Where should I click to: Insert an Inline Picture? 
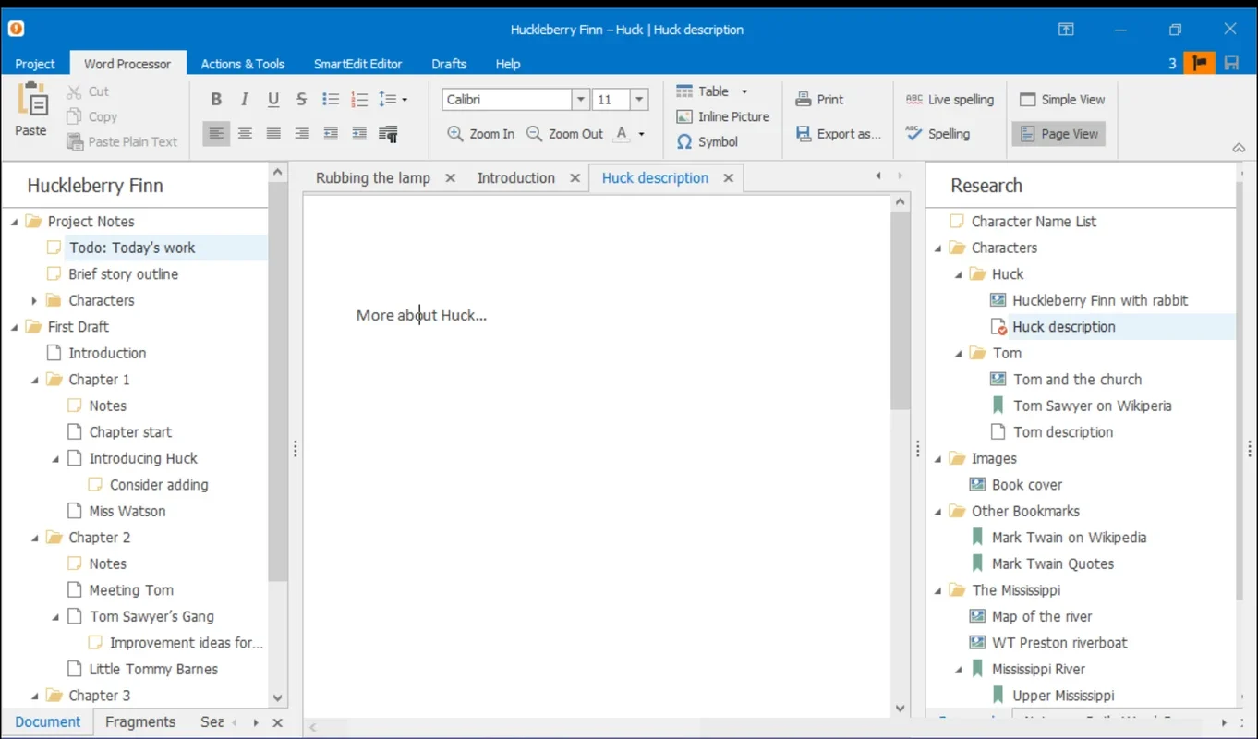[723, 116]
